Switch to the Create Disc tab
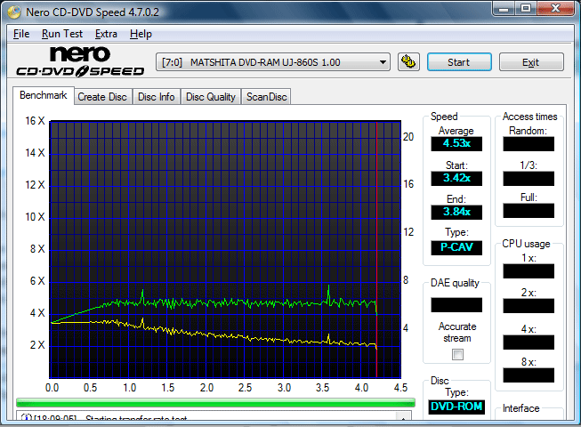Viewport: 581px width, 427px height. click(x=102, y=97)
